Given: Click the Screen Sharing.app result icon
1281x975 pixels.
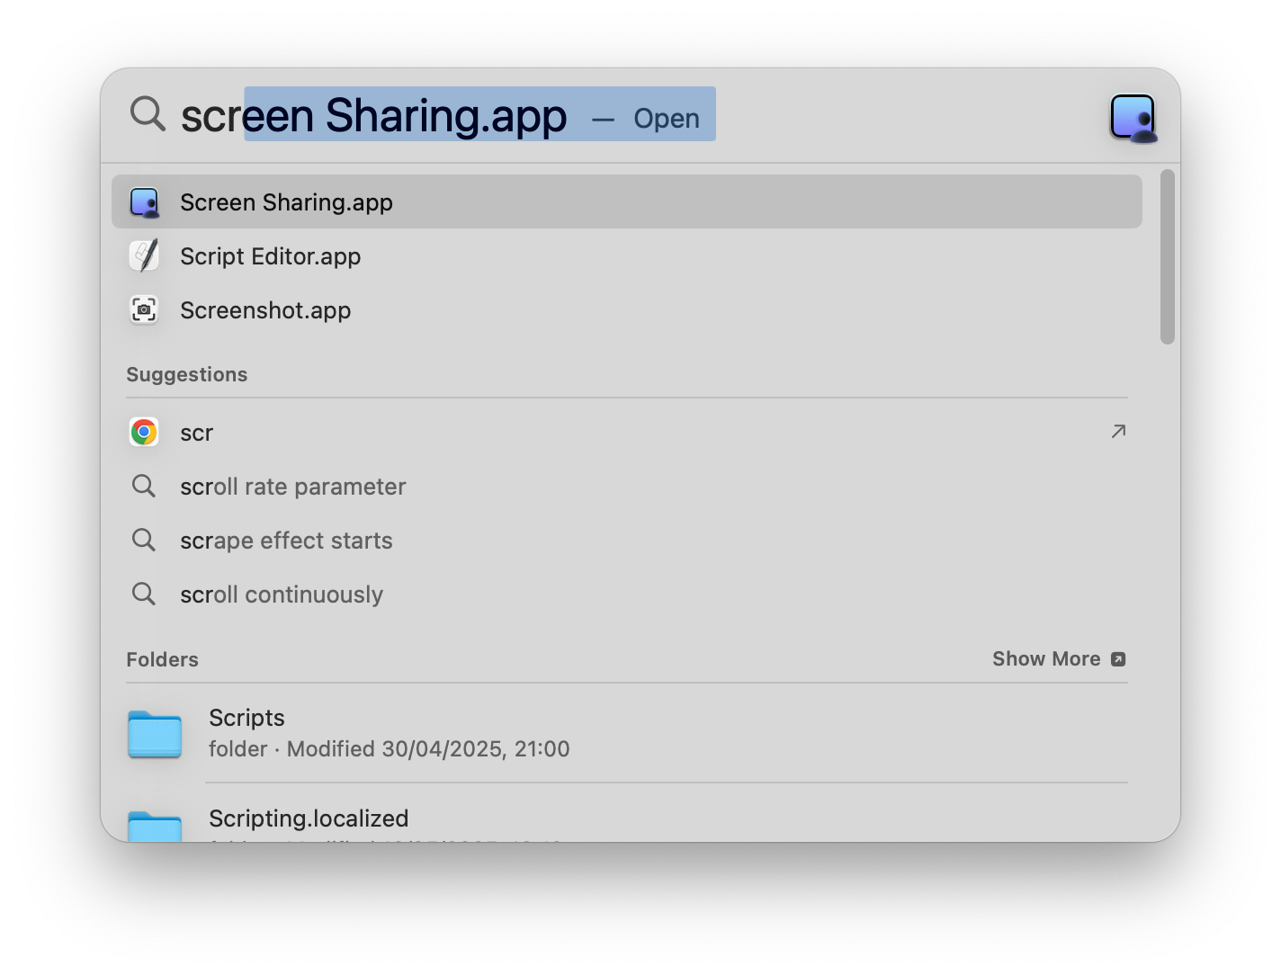Looking at the screenshot, I should coord(144,202).
